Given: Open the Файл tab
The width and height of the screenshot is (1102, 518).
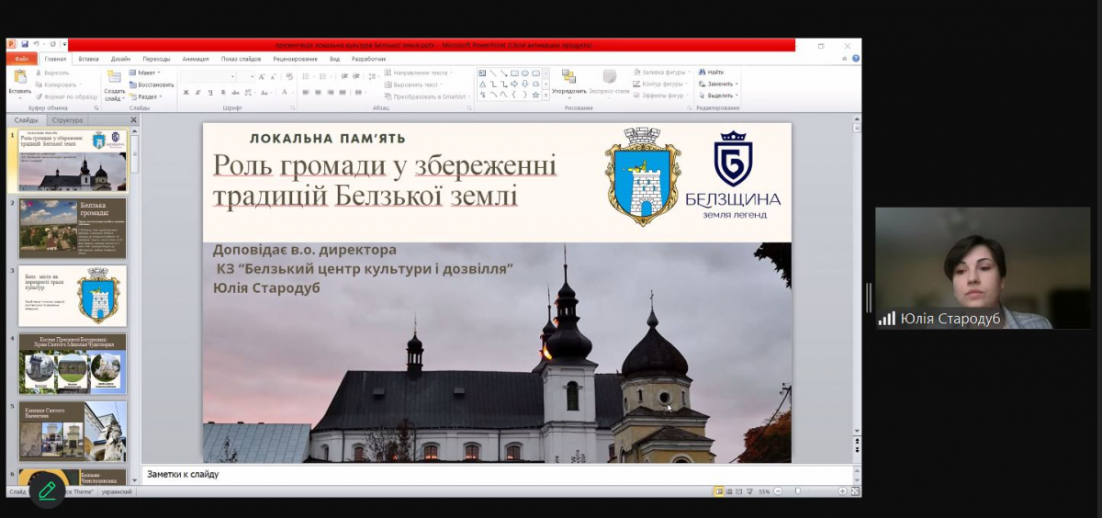Looking at the screenshot, I should click(21, 59).
